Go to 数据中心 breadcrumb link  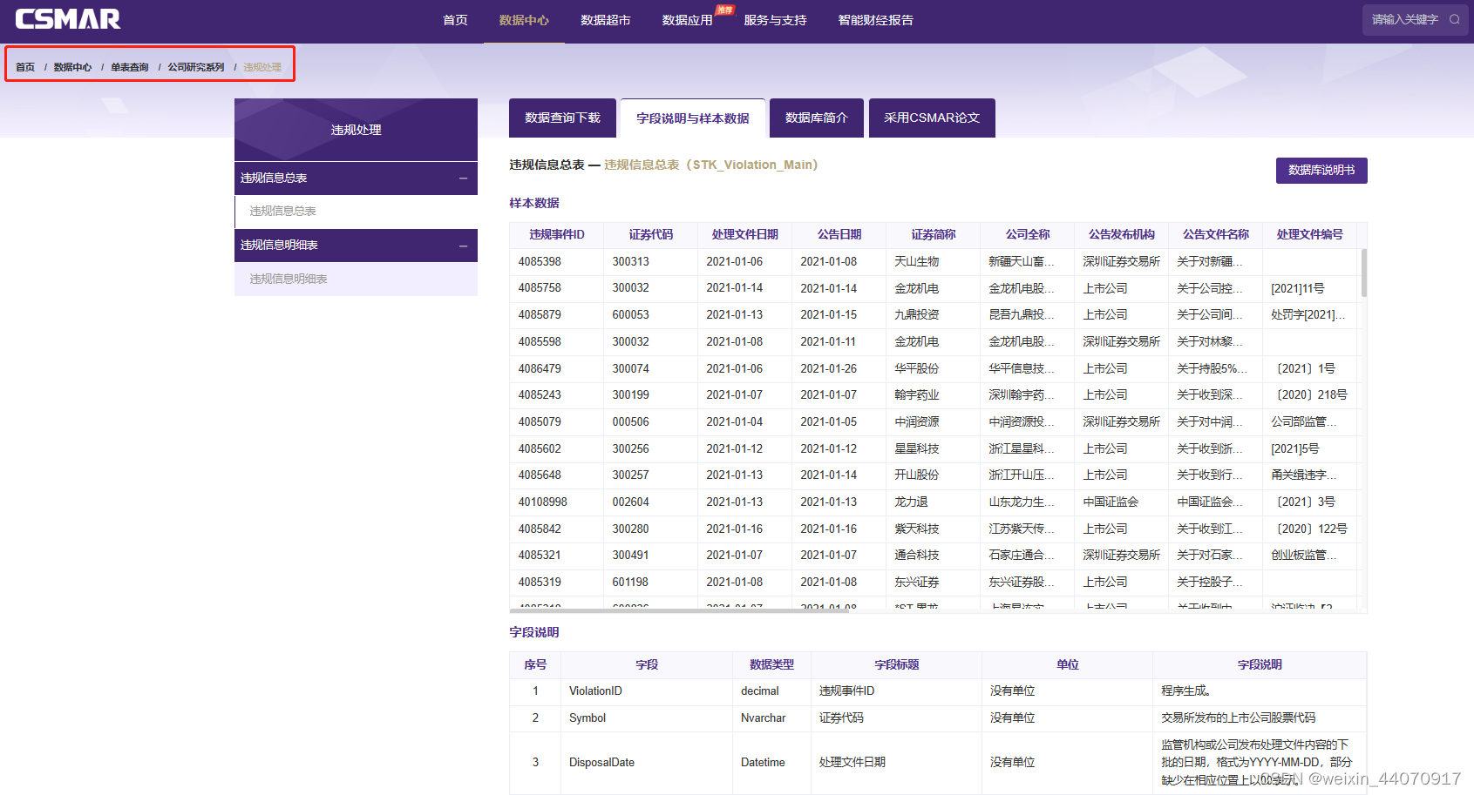click(x=72, y=67)
